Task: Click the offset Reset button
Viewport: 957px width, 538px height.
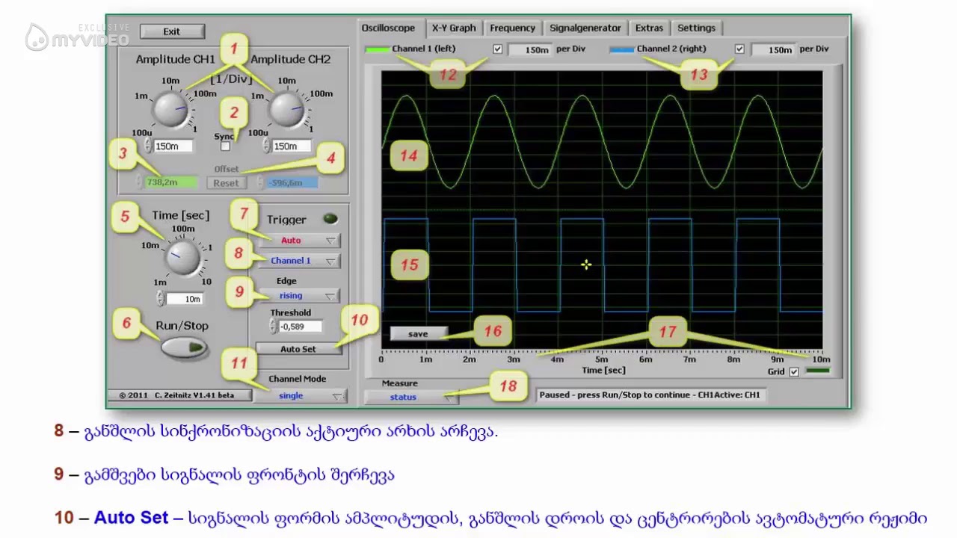Action: point(226,183)
